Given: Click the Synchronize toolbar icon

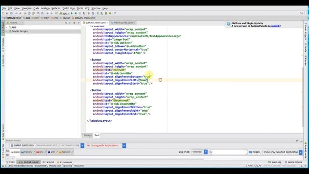Looking at the screenshot, I should 11,13.
